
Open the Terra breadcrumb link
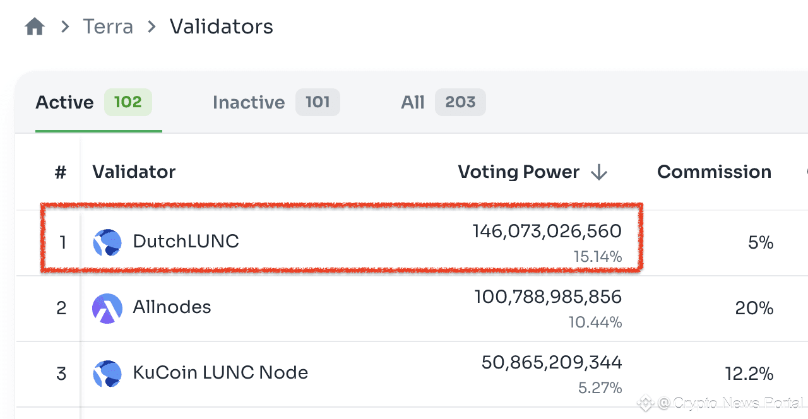tap(107, 26)
